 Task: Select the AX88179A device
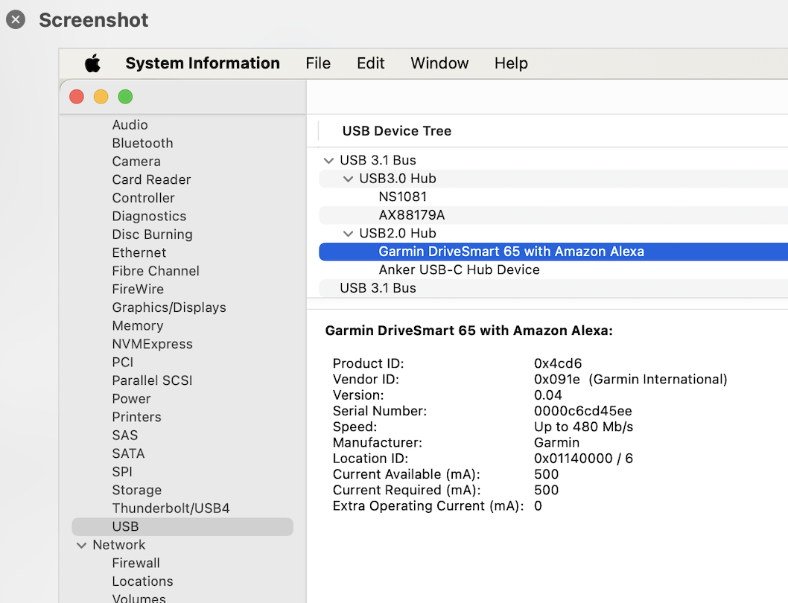click(553, 215)
